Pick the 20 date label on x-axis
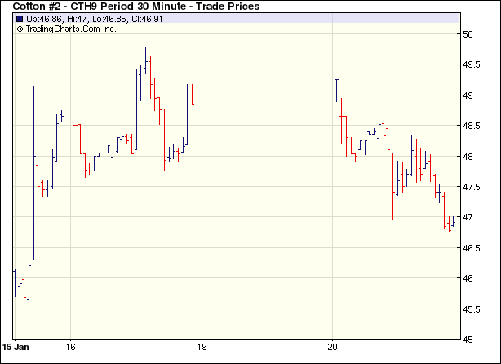 click(332, 345)
